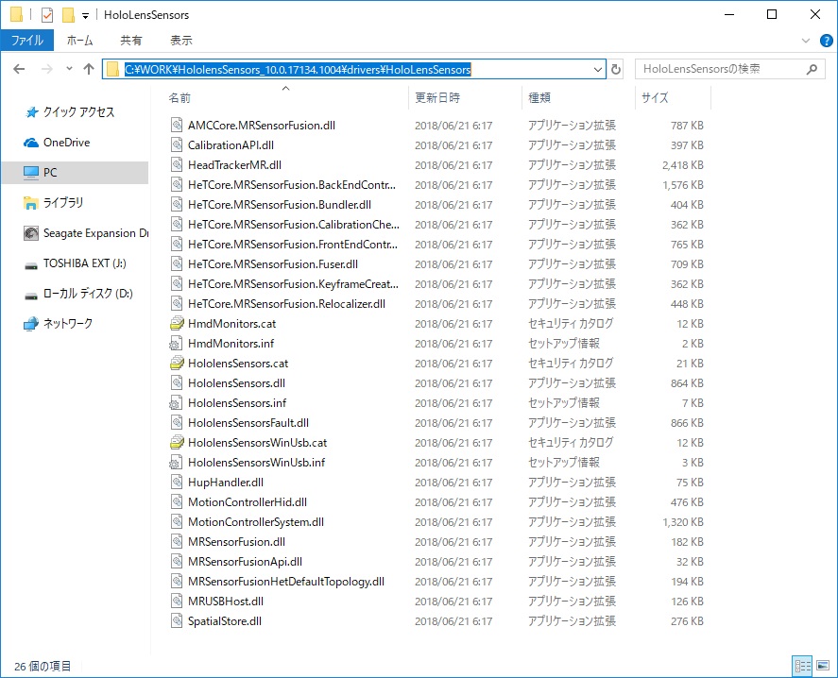Screen dimensions: 838x678
Task: Click the 1,576 KB size value
Action: (x=682, y=185)
